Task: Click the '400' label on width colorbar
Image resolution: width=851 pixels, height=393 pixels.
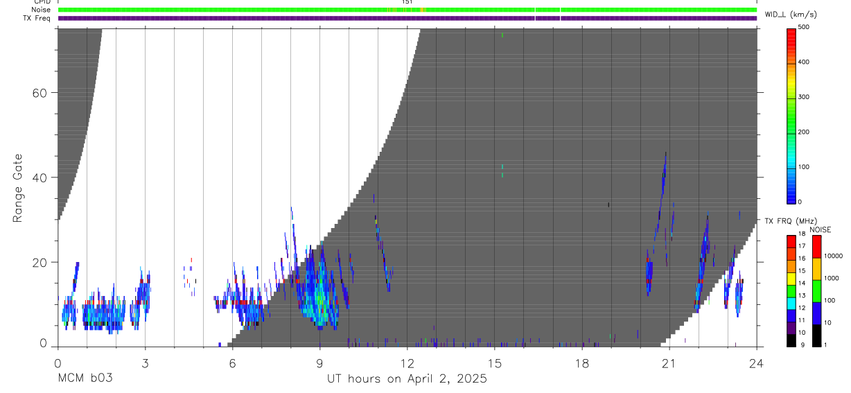Action: pyautogui.click(x=803, y=62)
